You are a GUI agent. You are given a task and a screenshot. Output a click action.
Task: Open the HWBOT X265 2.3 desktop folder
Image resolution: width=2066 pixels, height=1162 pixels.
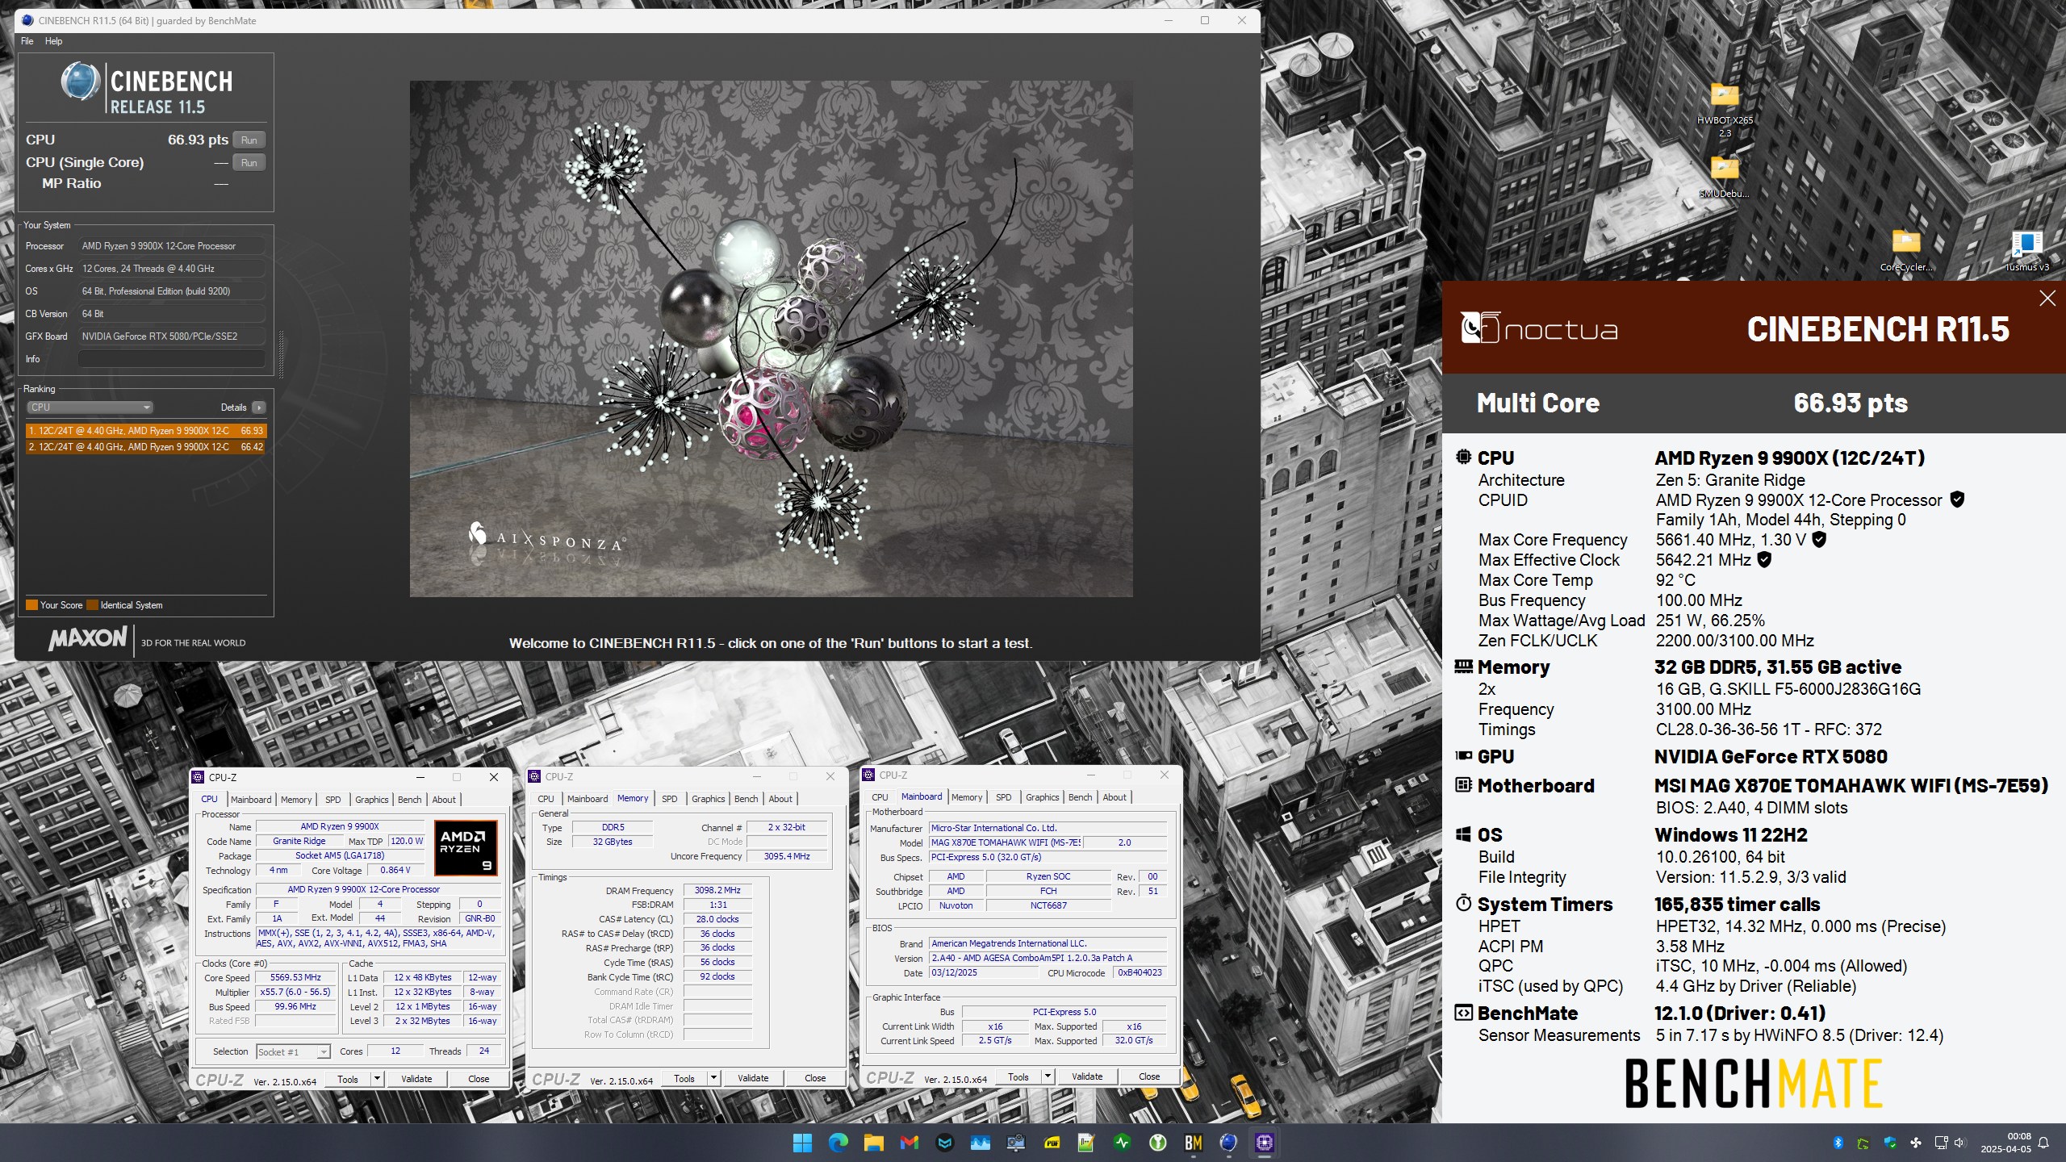[1725, 109]
